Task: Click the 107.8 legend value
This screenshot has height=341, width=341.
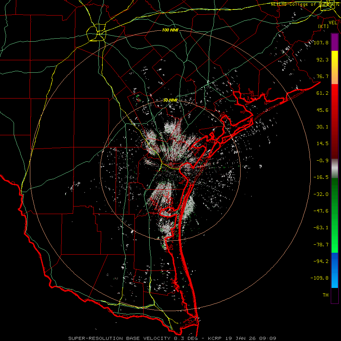Action: tap(321, 42)
